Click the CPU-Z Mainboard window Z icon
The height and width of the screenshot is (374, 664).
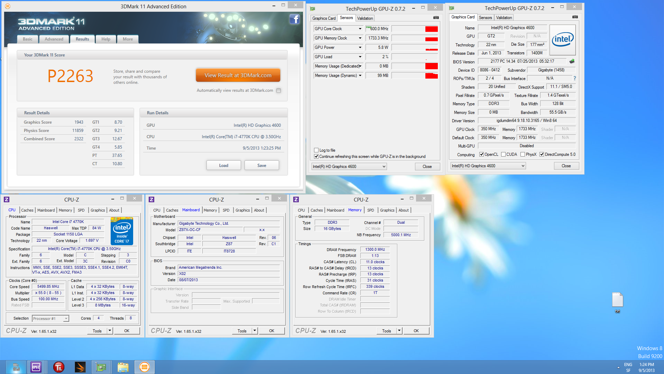pos(151,199)
